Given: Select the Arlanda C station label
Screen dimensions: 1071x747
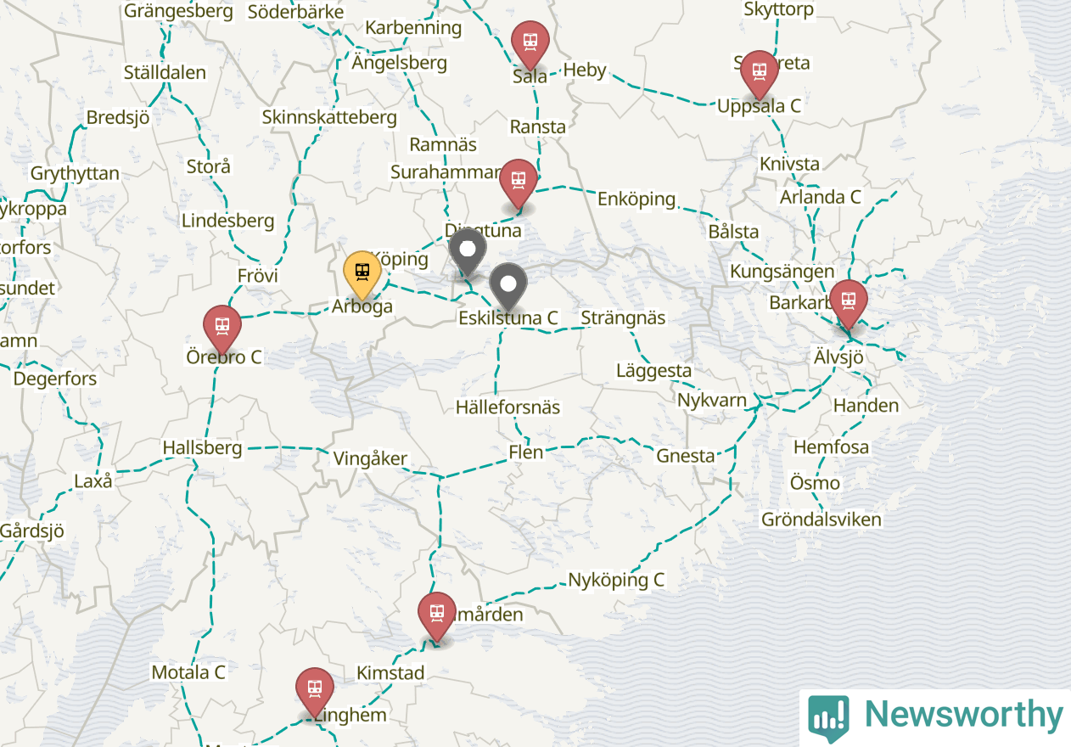Looking at the screenshot, I should click(x=821, y=197).
